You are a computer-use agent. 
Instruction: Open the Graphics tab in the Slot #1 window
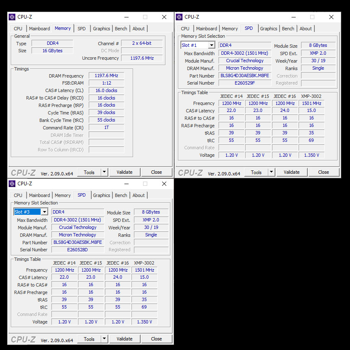tap(269, 29)
